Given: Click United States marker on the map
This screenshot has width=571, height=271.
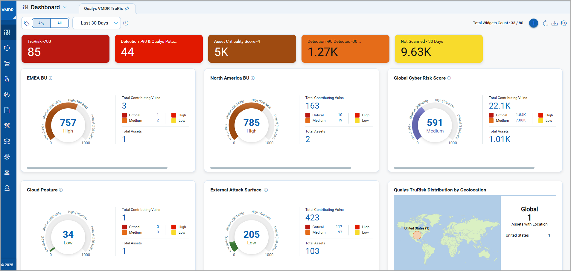Looking at the screenshot, I should (417, 235).
